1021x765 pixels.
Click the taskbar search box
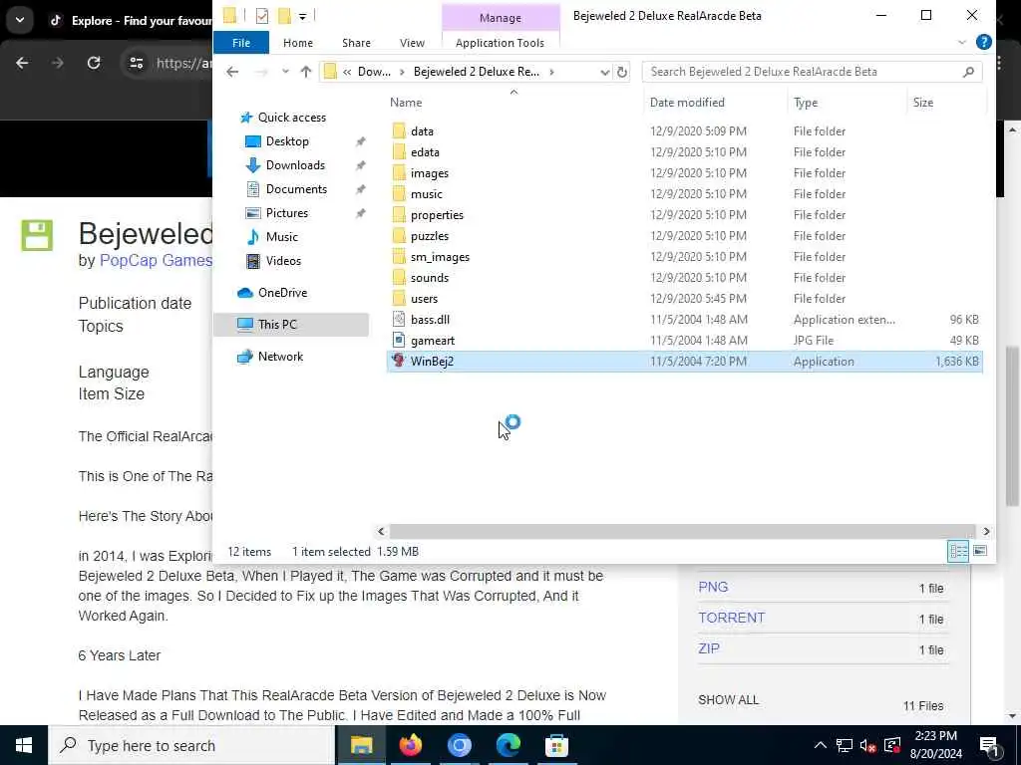pos(192,745)
